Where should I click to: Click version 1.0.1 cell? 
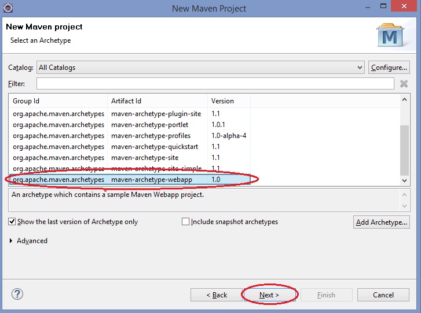[218, 125]
